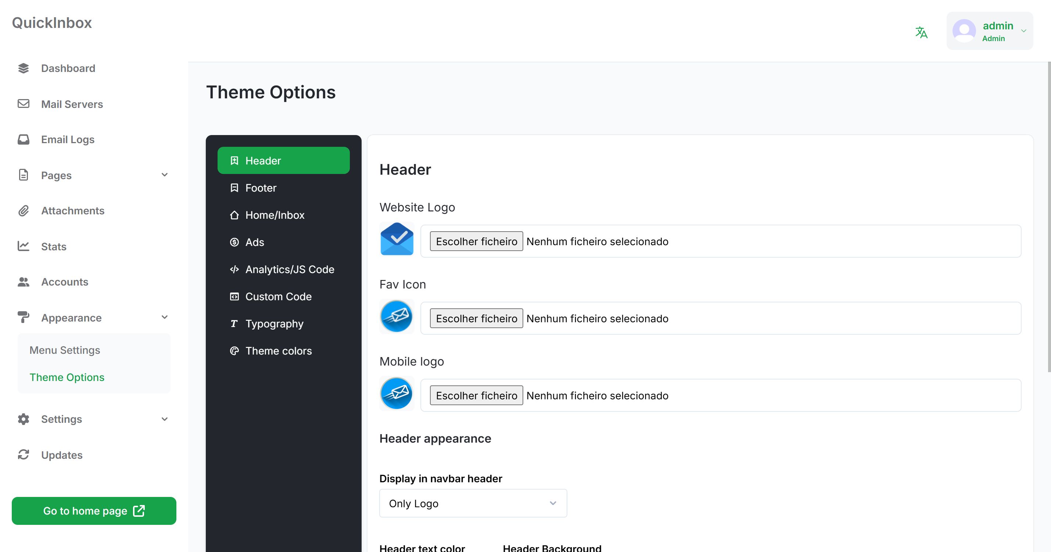Expand the Settings menu chevron
This screenshot has width=1051, height=552.
click(164, 419)
